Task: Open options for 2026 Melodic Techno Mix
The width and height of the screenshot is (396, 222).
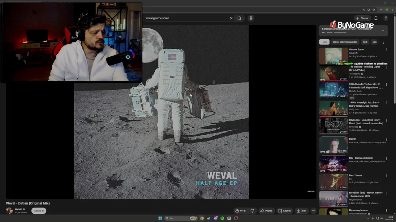Action: (x=386, y=84)
